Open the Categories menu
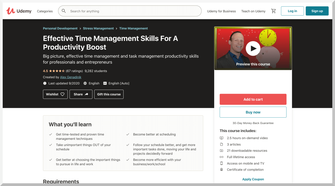This screenshot has width=335, height=186. point(45,11)
